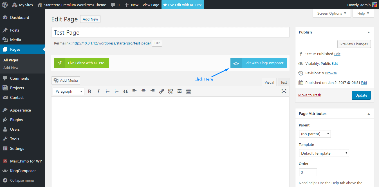Click Add New button beside Edit Page
The height and width of the screenshot is (187, 379).
[x=90, y=19]
